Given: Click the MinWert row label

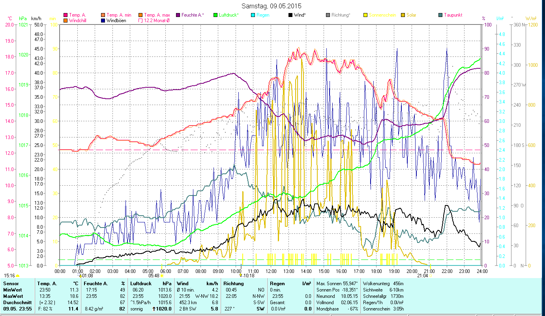Looking at the screenshot, I should tap(13, 290).
